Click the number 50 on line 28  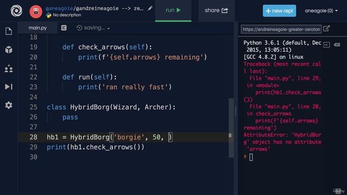[156, 137]
